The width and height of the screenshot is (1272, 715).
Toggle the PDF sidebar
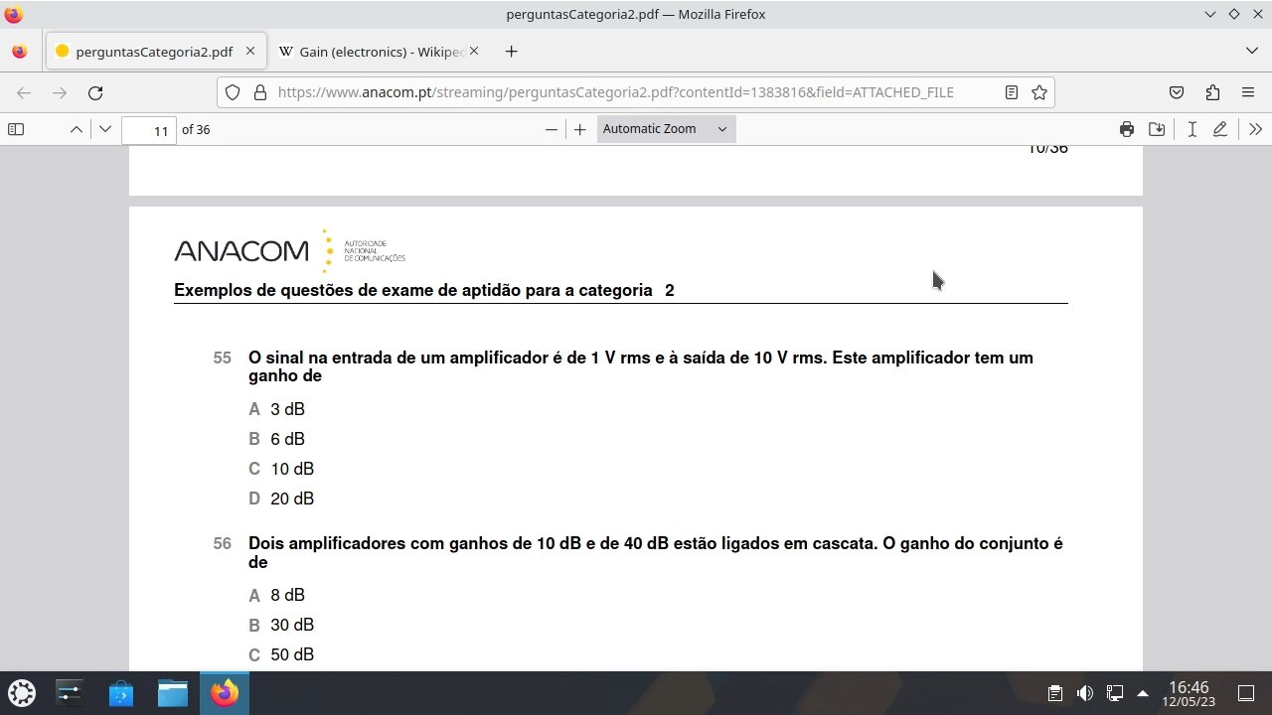tap(16, 129)
